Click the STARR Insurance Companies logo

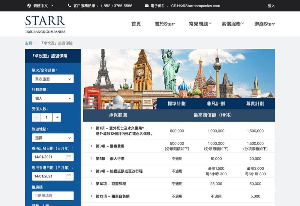[45, 24]
